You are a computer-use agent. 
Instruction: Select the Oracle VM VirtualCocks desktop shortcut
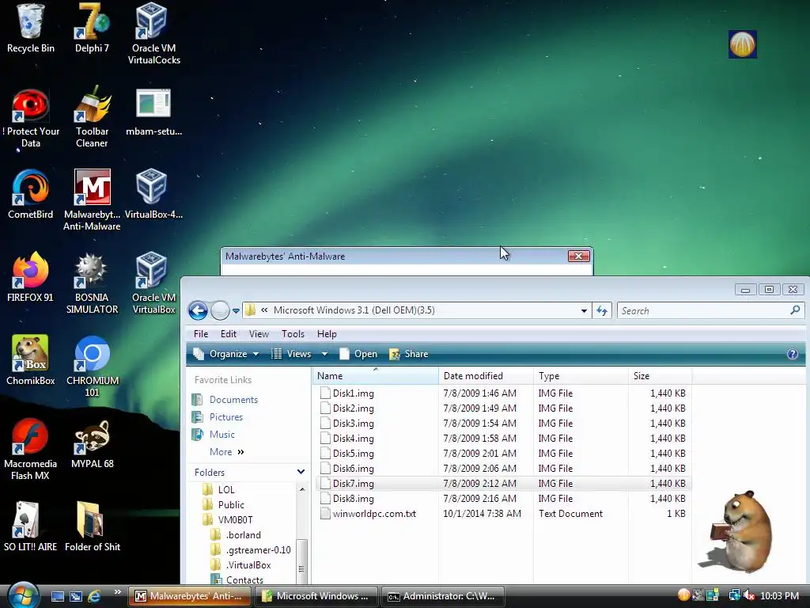[x=153, y=34]
